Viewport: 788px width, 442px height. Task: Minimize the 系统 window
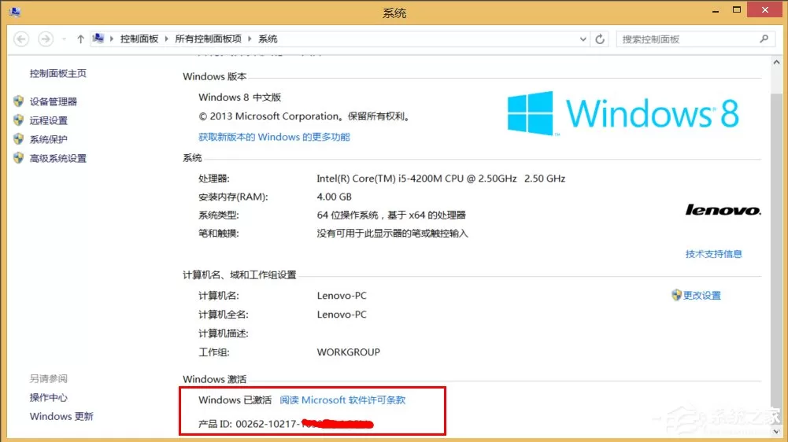(x=715, y=10)
